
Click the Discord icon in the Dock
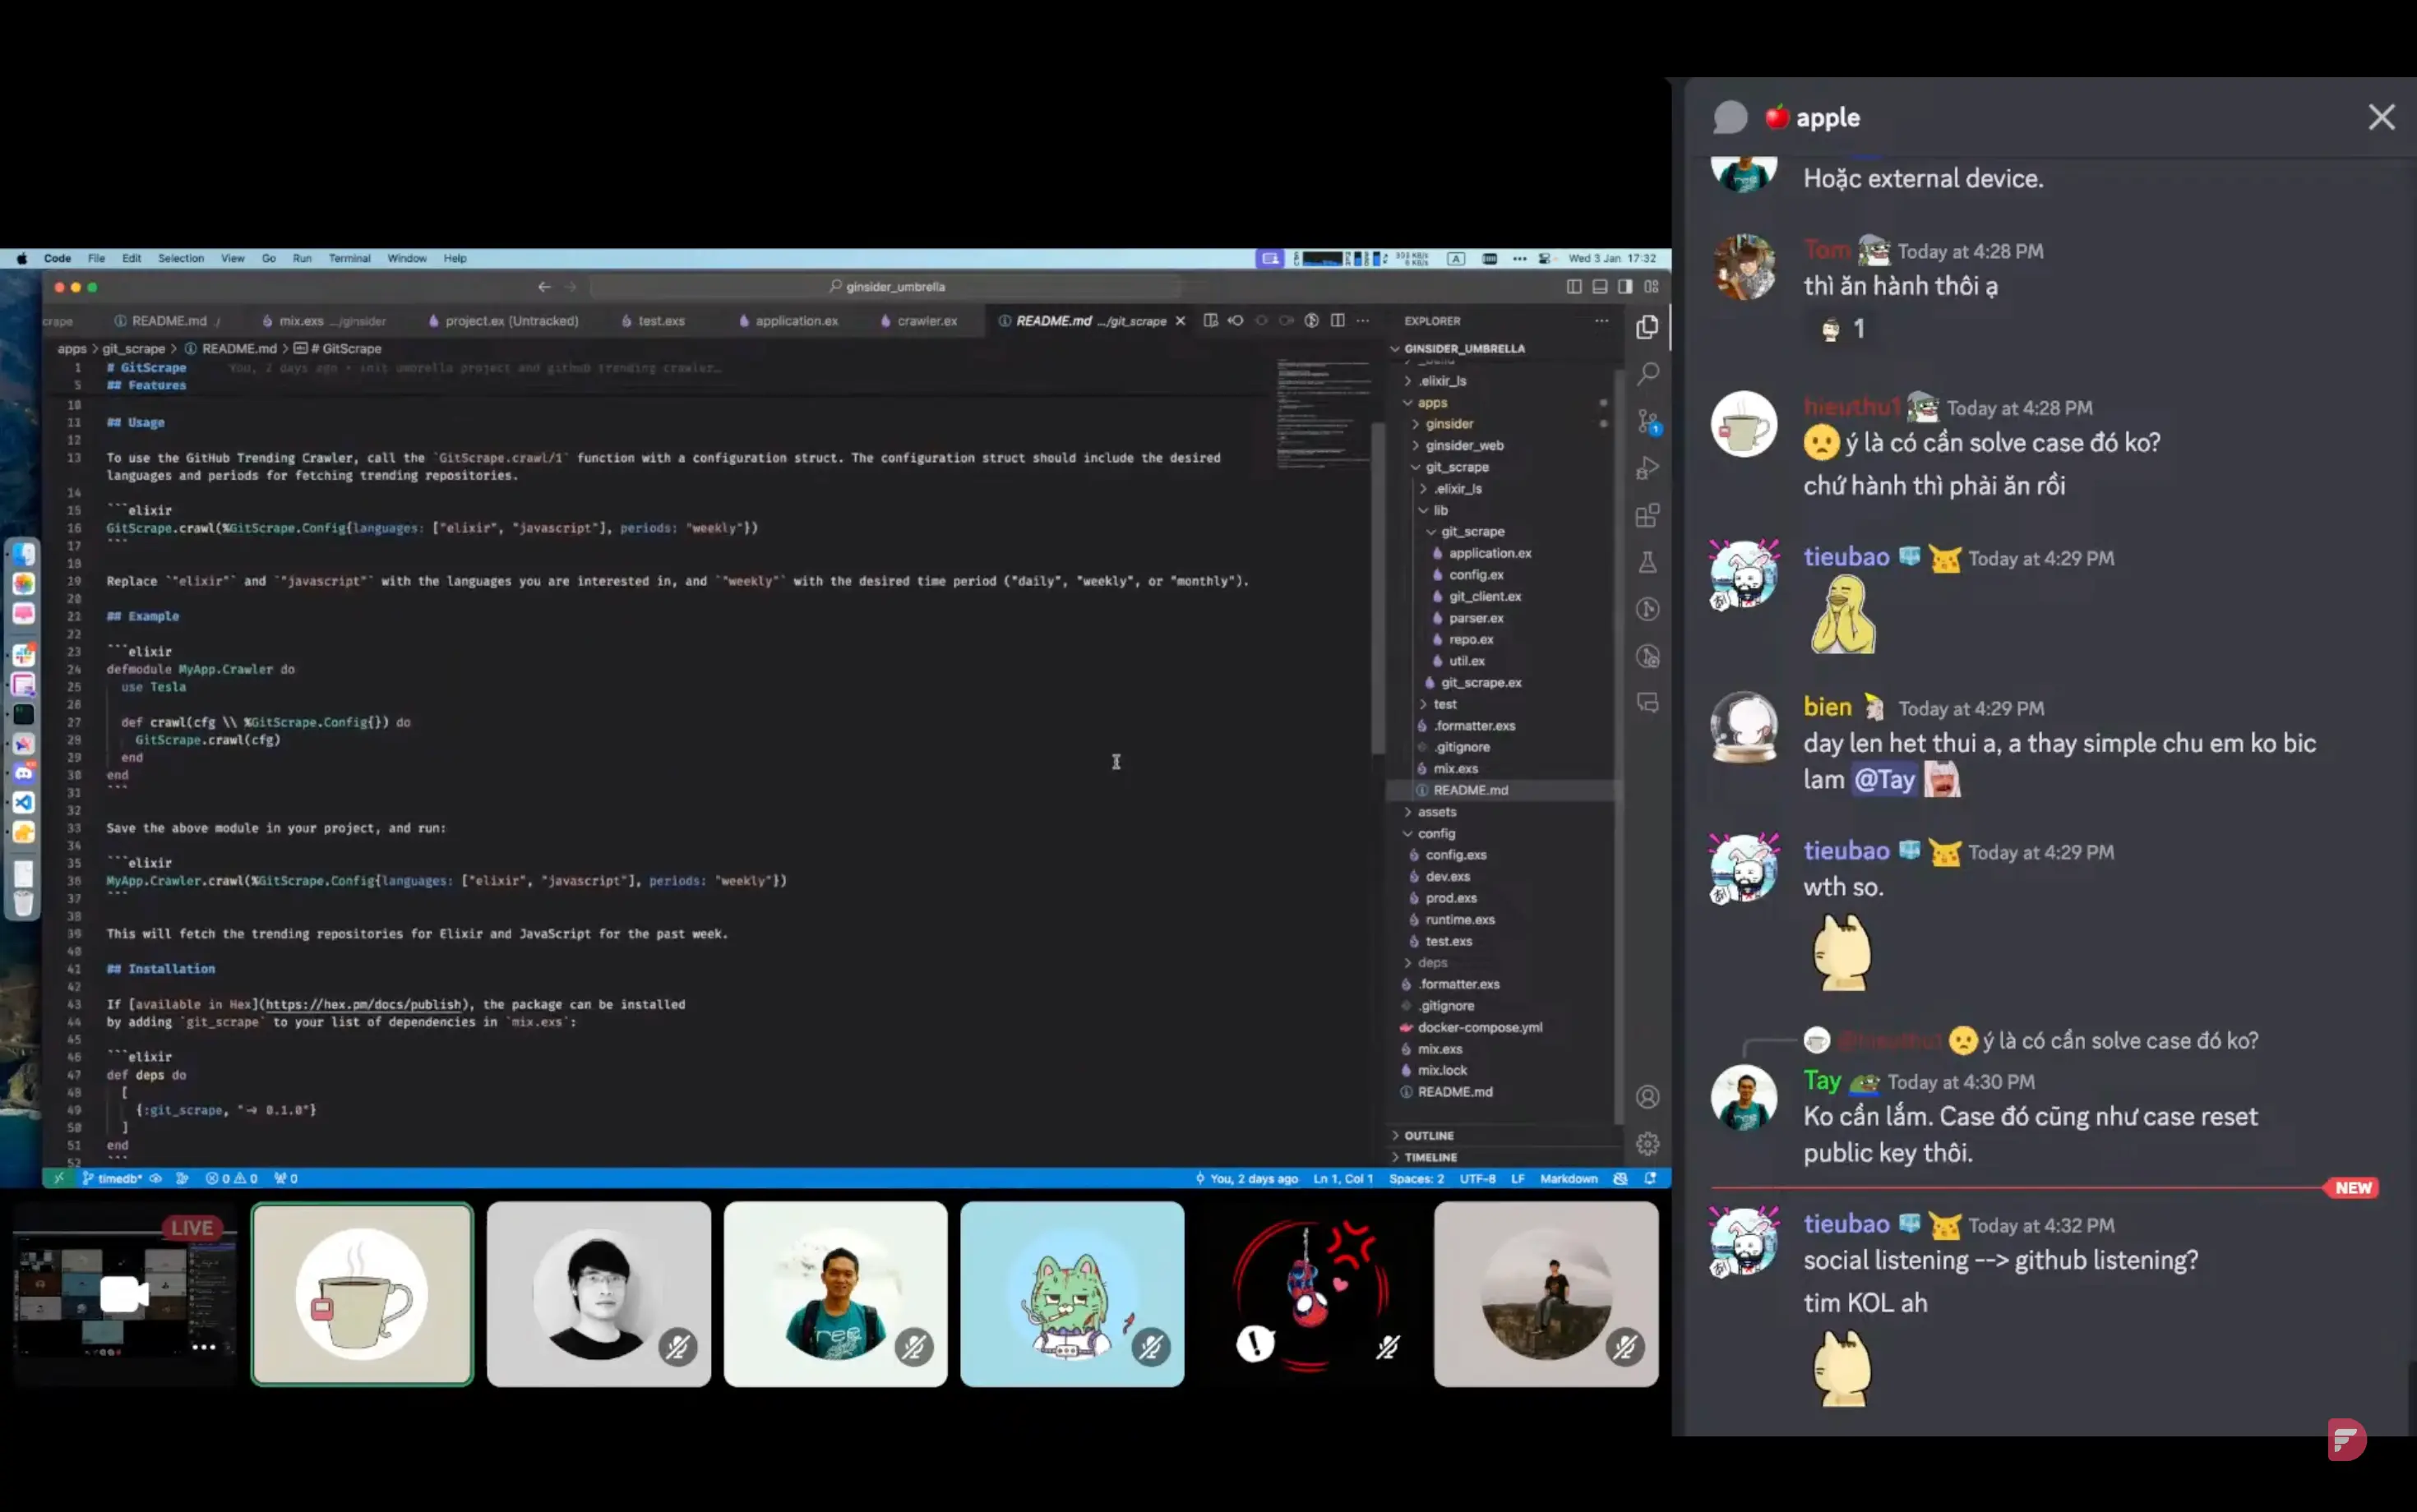pyautogui.click(x=23, y=773)
